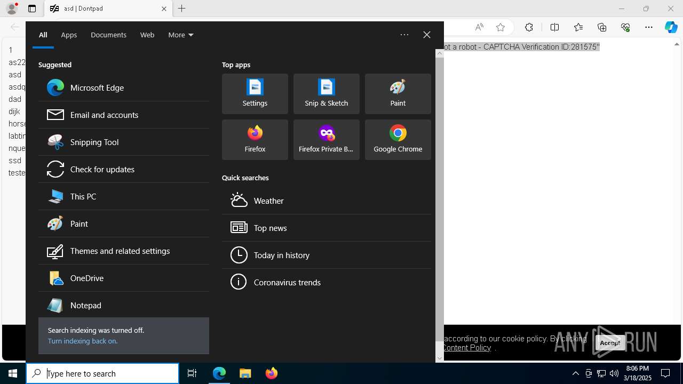Open Edge Collections
683x384 pixels.
[x=602, y=27]
